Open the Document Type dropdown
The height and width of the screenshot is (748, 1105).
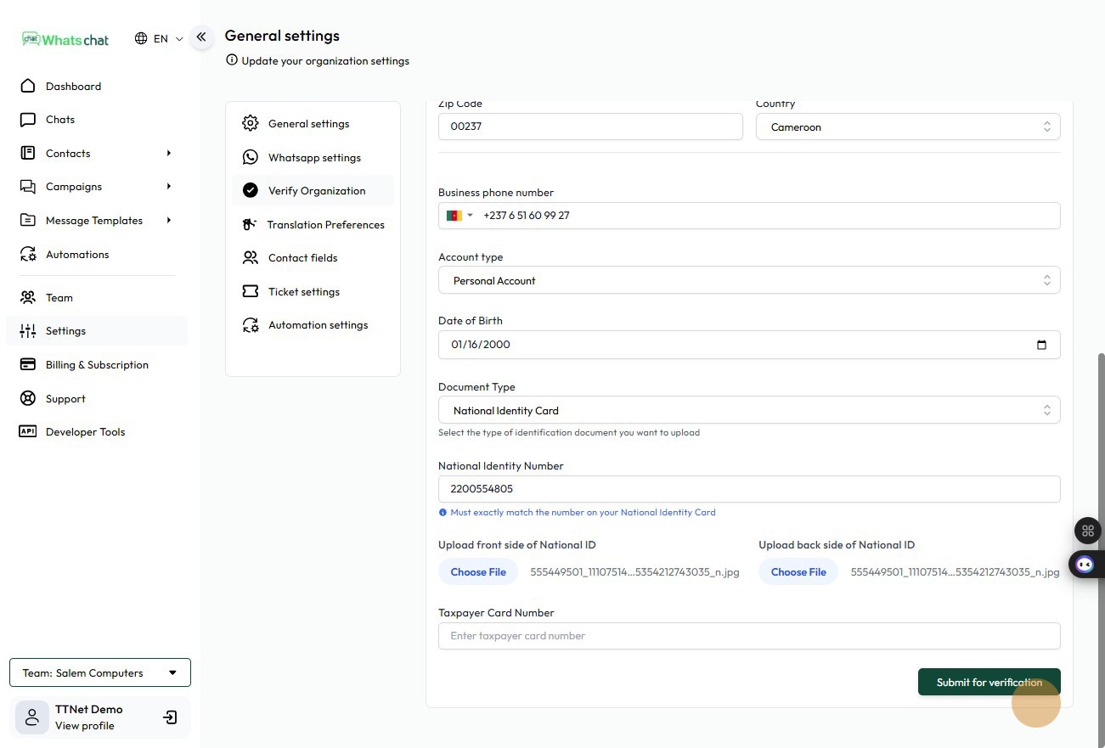pos(748,411)
